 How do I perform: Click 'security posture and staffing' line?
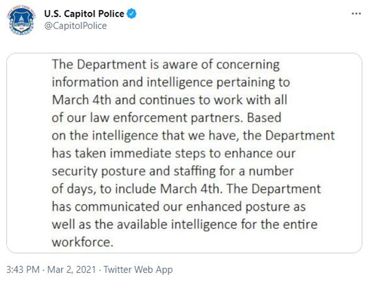point(173,171)
